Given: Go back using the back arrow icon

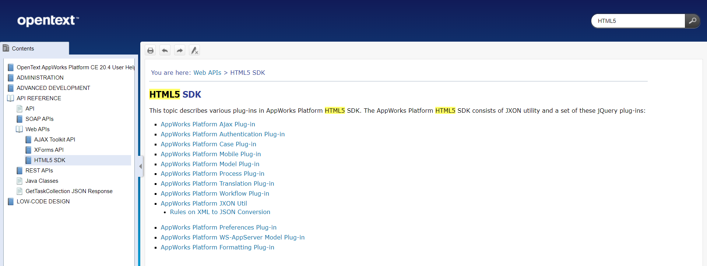Looking at the screenshot, I should pos(165,50).
